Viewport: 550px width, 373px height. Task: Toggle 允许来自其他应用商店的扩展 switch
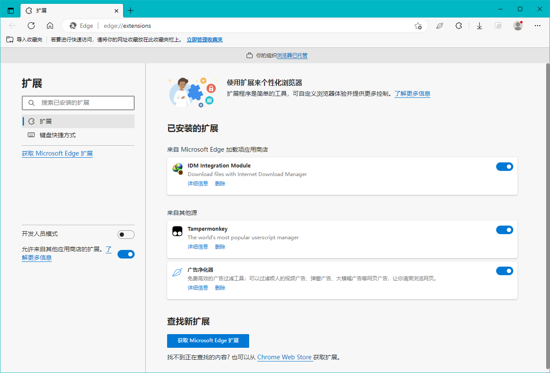(126, 254)
